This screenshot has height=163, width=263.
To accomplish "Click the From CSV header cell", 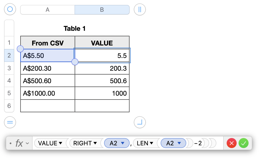I will pos(47,43).
